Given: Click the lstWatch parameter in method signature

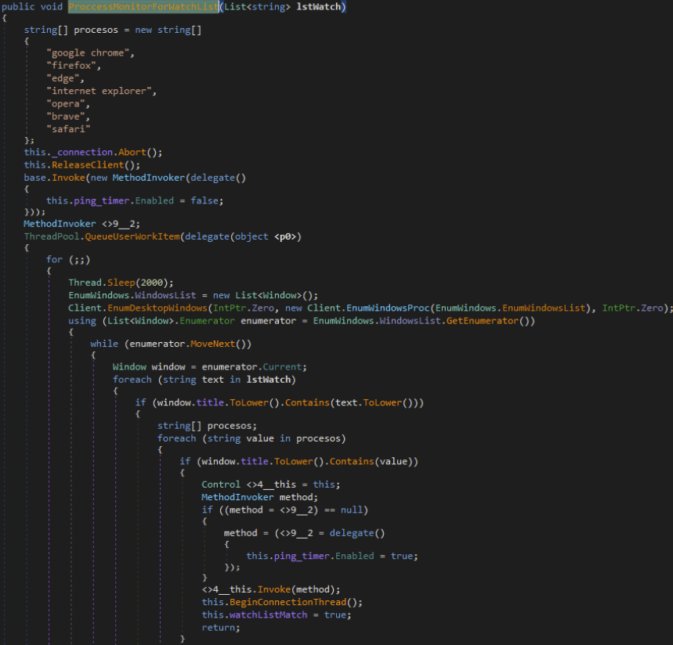Looking at the screenshot, I should [318, 7].
